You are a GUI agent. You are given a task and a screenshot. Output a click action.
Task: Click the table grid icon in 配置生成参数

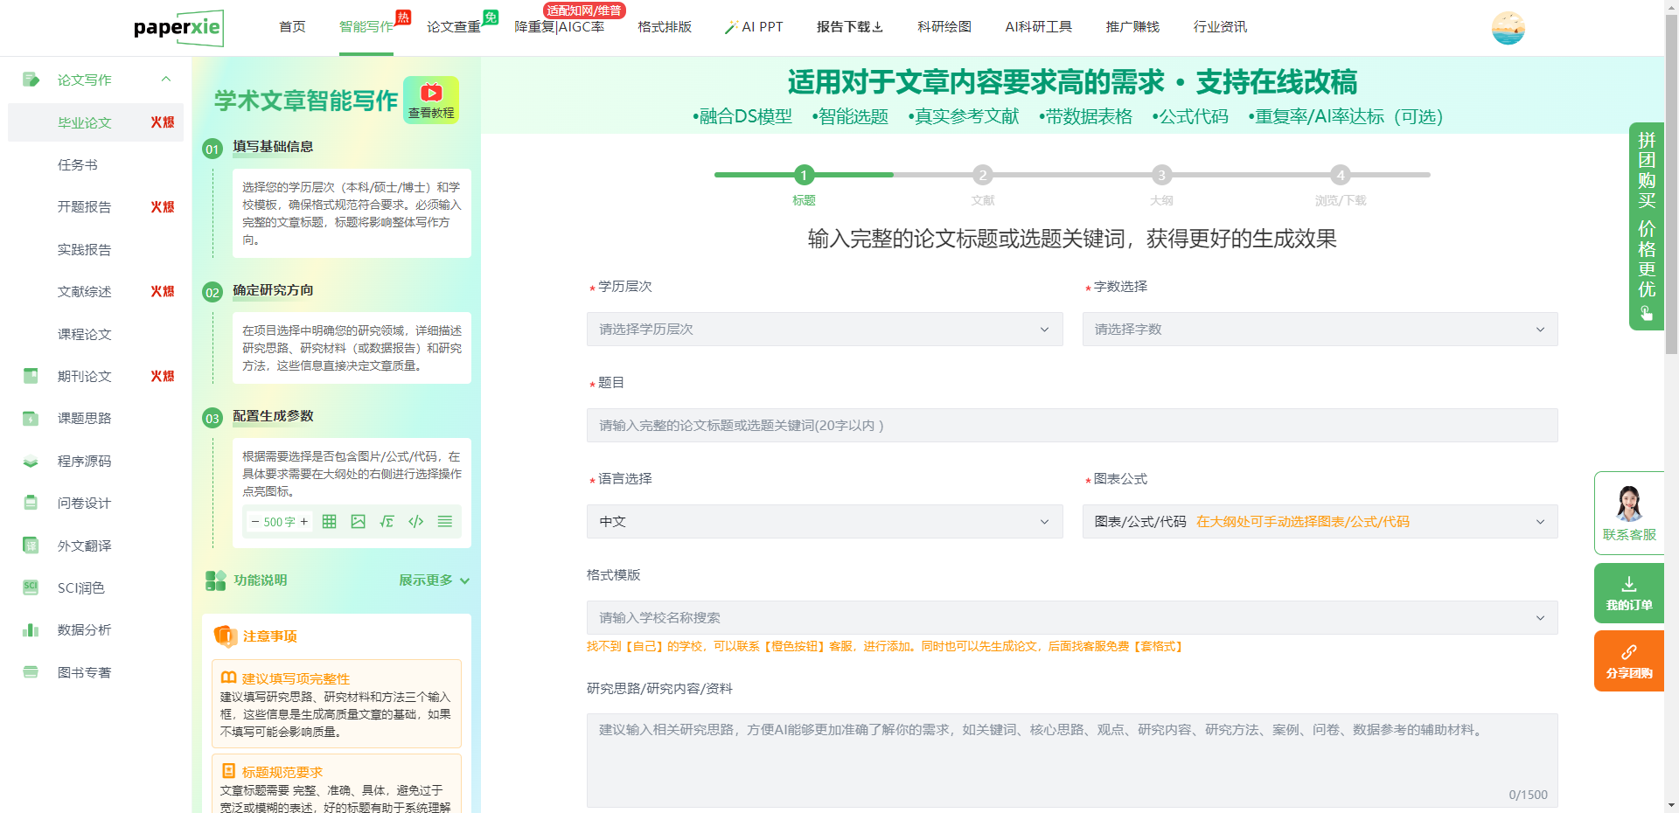[329, 522]
